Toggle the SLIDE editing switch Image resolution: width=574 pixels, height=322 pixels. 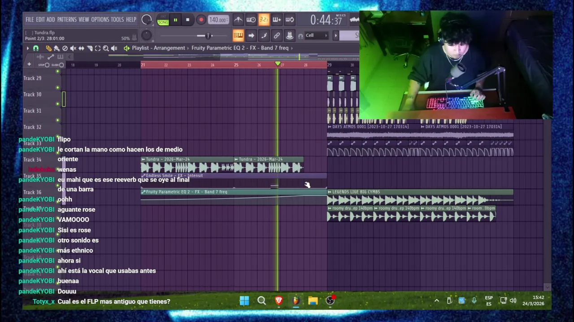pos(61,65)
